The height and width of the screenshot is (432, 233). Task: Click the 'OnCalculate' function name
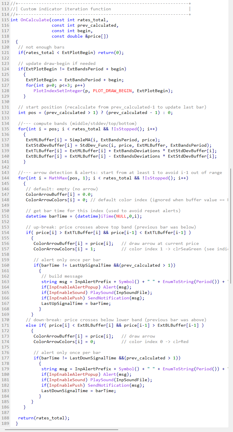coord(35,20)
